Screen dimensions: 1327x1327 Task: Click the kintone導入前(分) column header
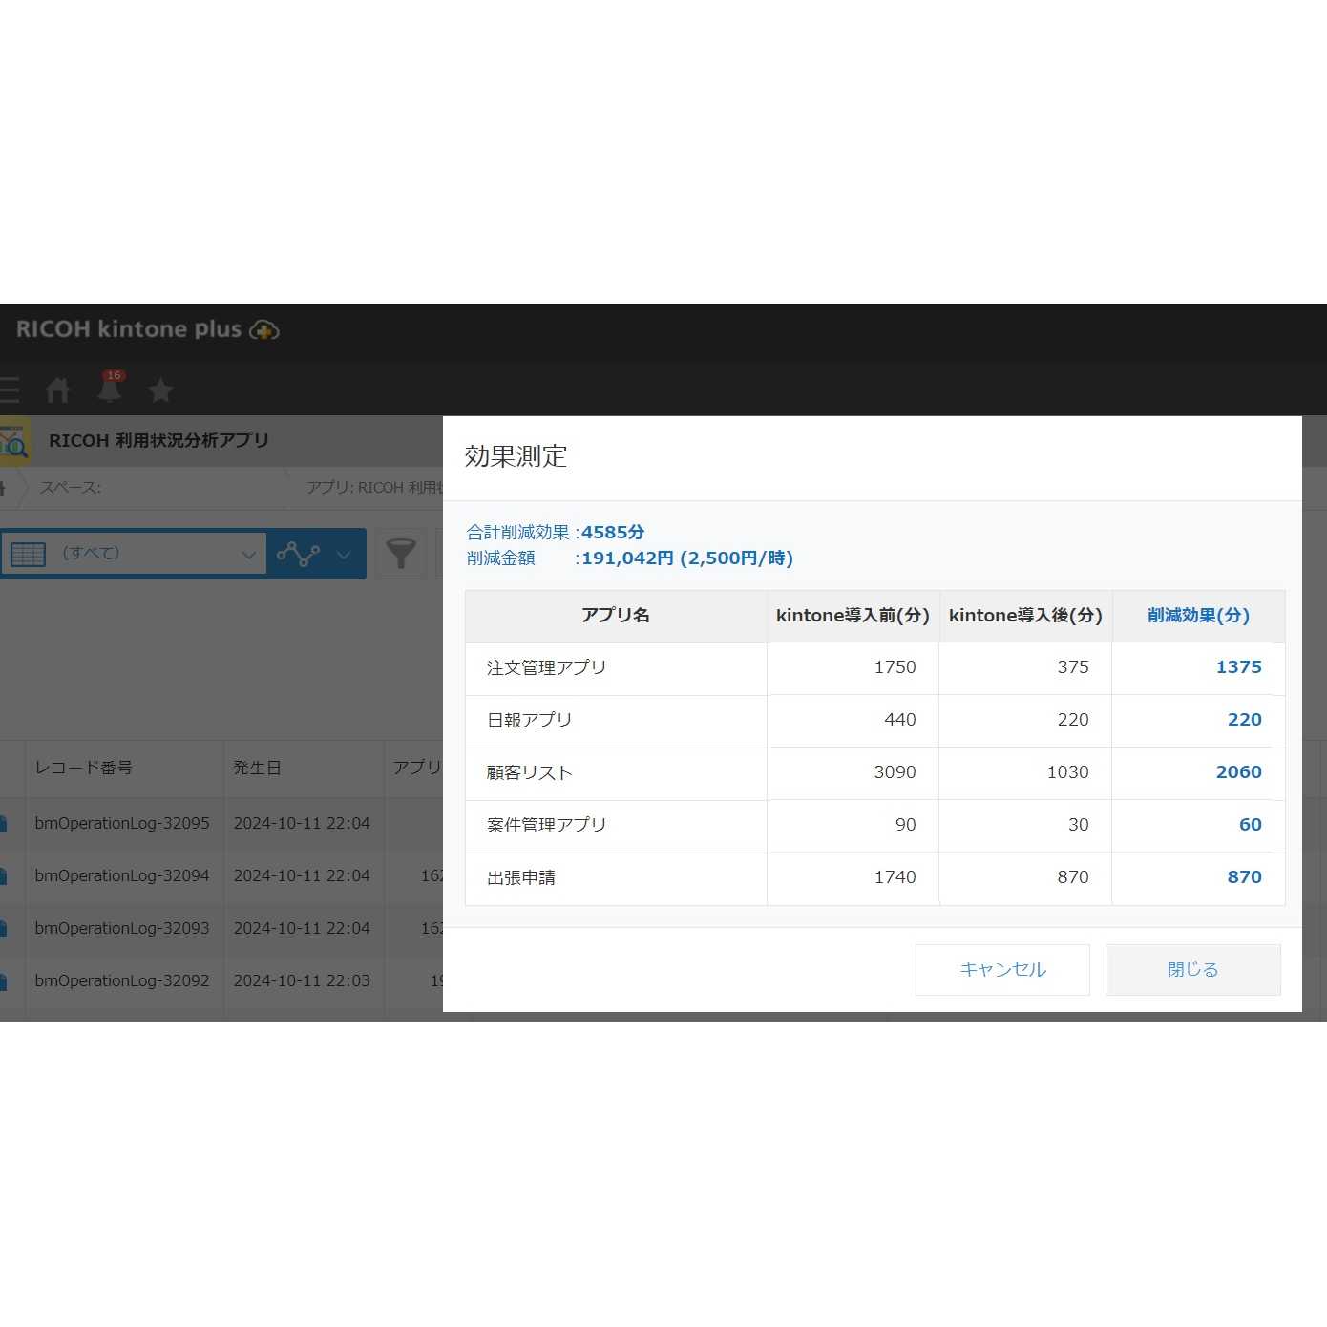pyautogui.click(x=853, y=616)
